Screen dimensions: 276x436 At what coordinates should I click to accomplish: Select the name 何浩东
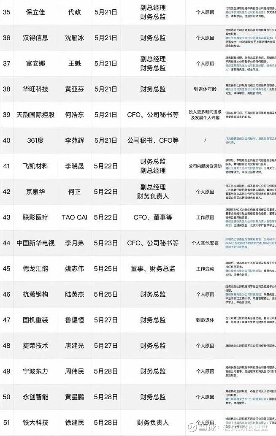(75, 114)
